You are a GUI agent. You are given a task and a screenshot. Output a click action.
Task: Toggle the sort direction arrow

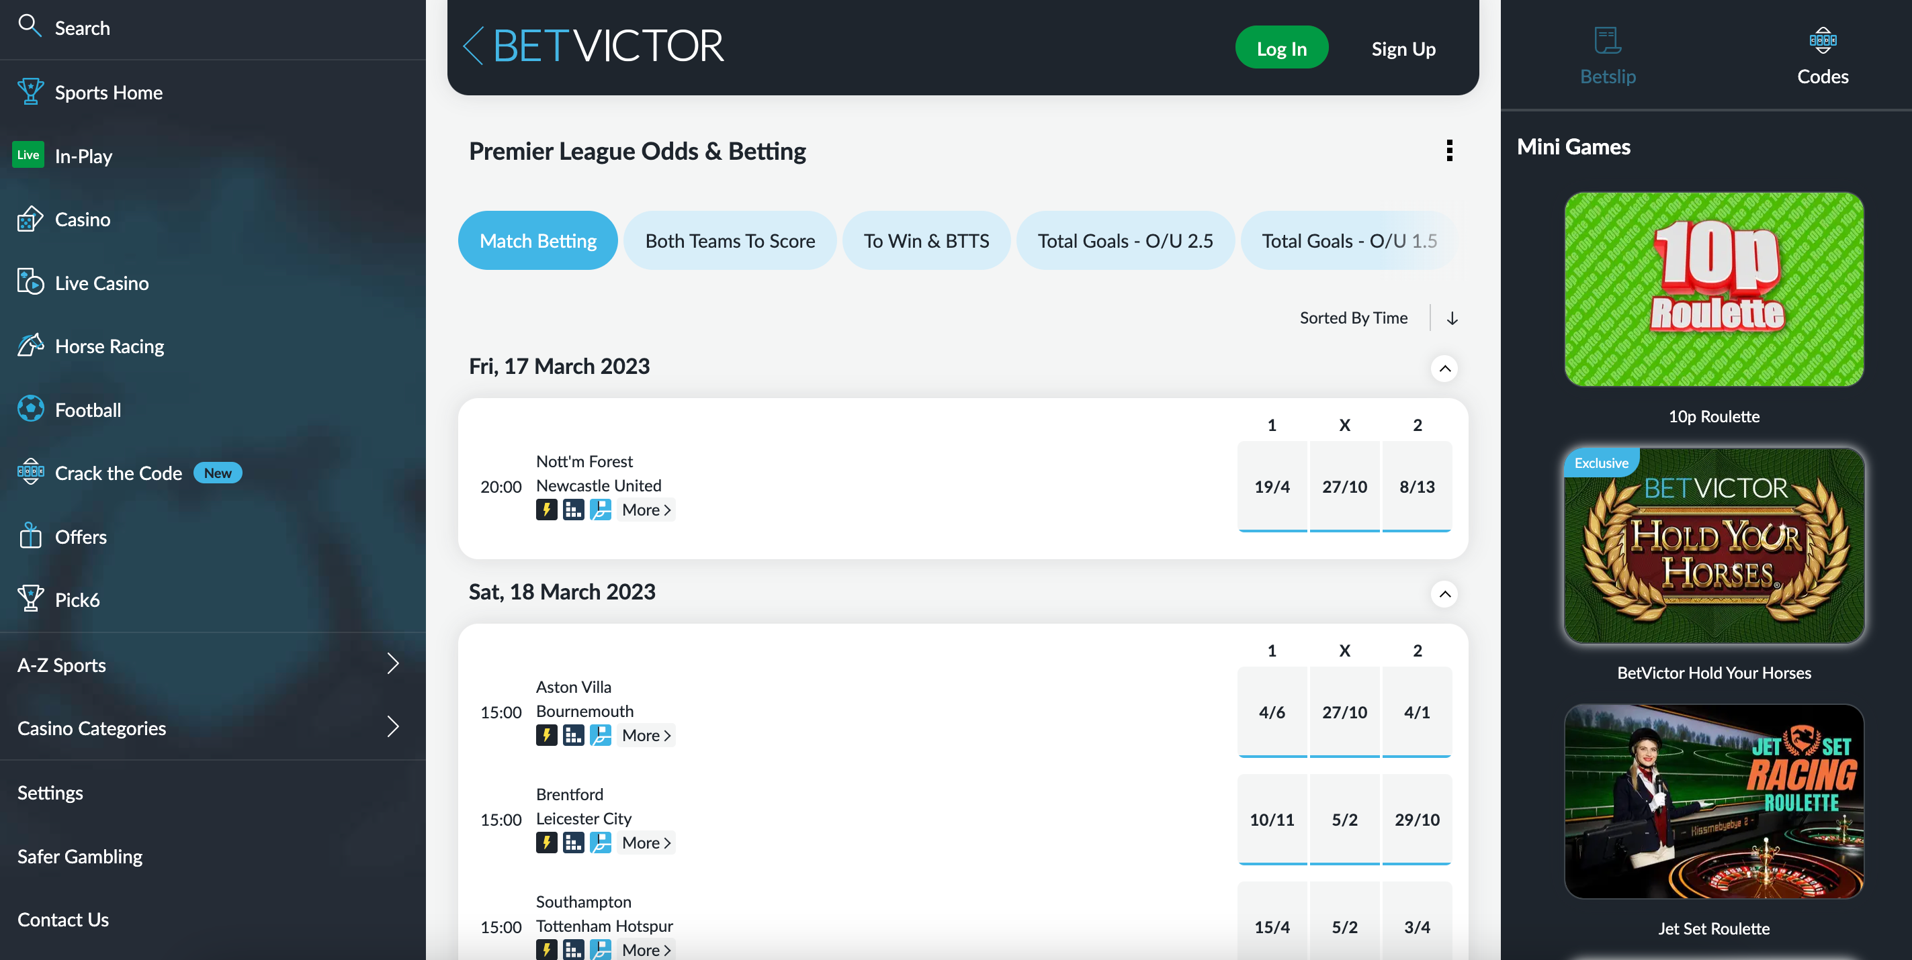[x=1452, y=318]
